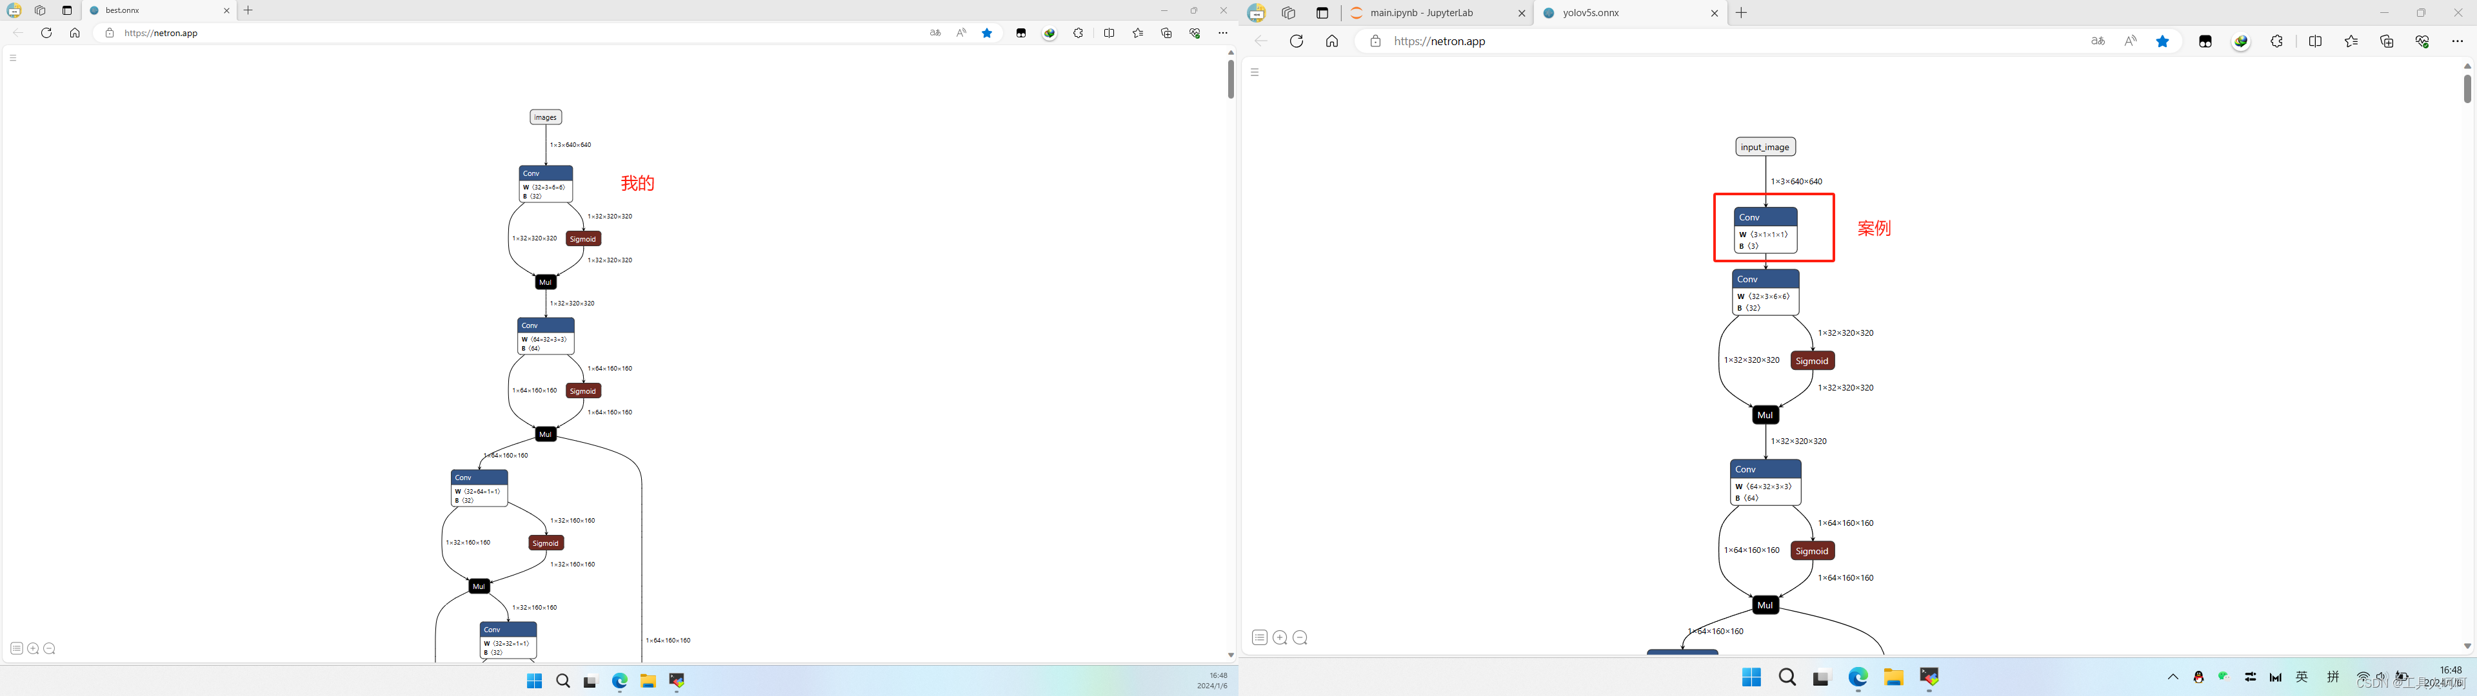This screenshot has width=2477, height=696.
Task: Switch to main.ipynb - JupyterLab tab
Action: [1437, 14]
